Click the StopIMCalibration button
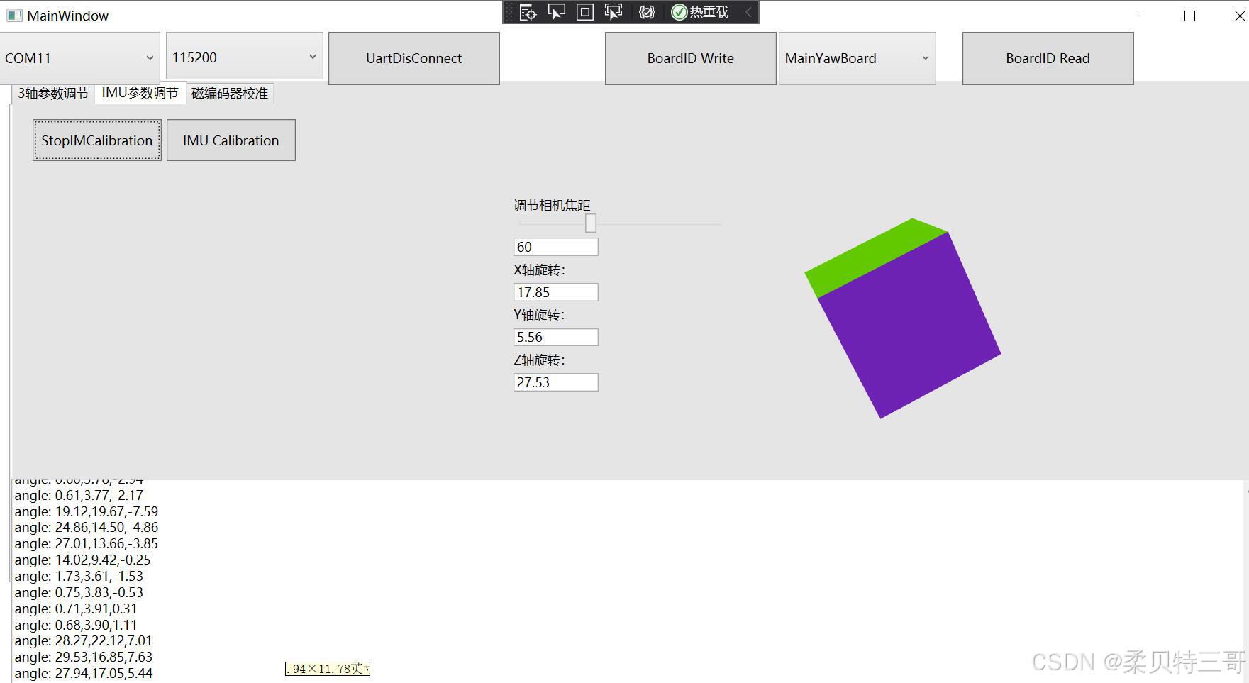This screenshot has width=1249, height=683. coord(97,140)
